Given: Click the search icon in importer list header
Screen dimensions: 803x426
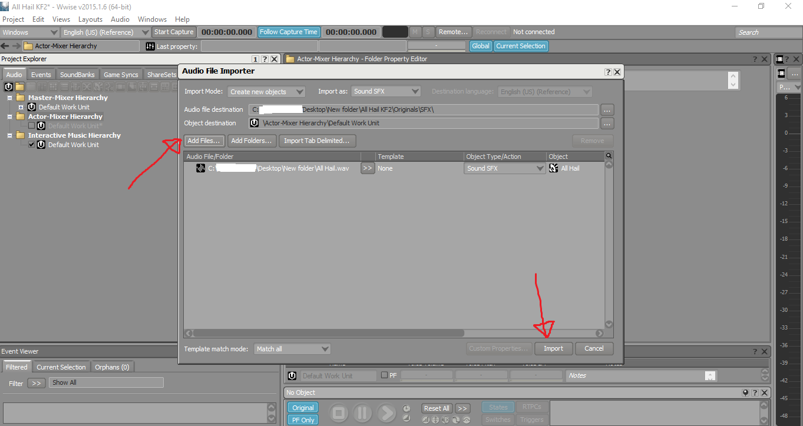Looking at the screenshot, I should (609, 156).
